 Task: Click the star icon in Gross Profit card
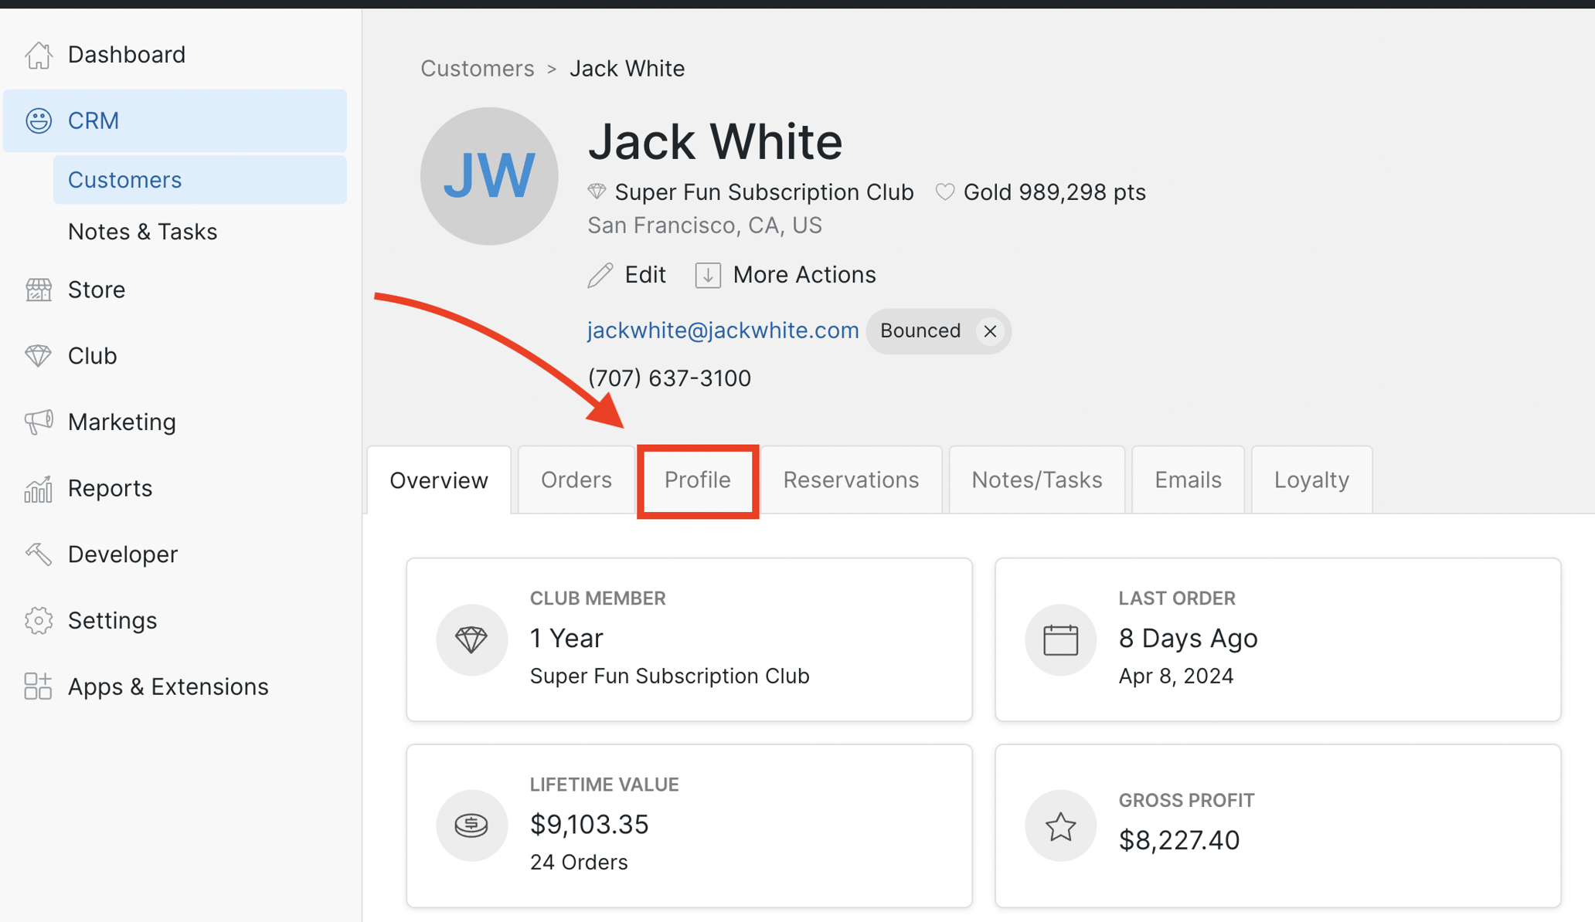[x=1060, y=825]
